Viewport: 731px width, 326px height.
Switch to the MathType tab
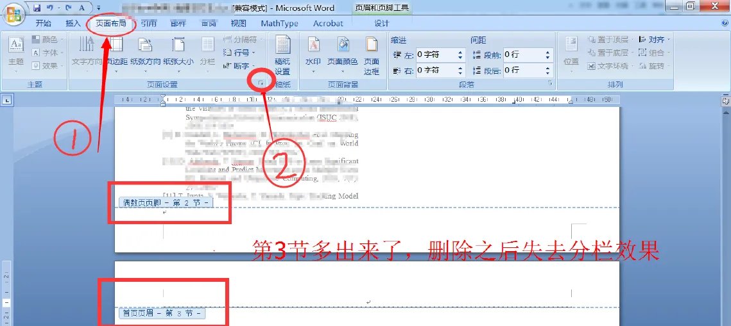pos(280,23)
